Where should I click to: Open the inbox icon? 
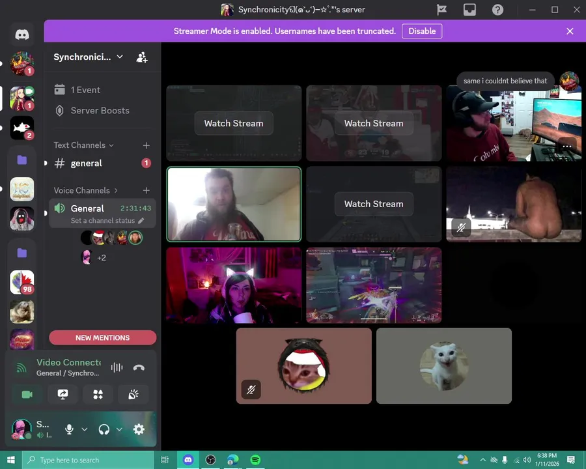(x=469, y=10)
